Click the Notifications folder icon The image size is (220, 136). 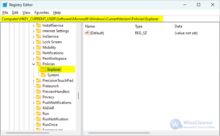pos(39,53)
